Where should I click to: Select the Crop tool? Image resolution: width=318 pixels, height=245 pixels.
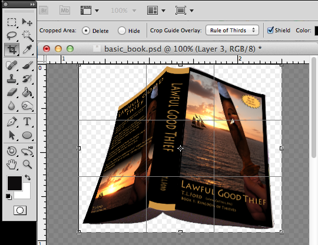point(12,49)
